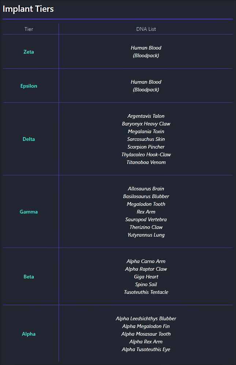
Task: Click the Delta tier label
Action: coord(29,139)
